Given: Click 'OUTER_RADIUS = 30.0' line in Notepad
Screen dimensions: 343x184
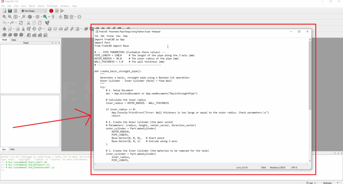Looking at the screenshot, I should (108, 59).
